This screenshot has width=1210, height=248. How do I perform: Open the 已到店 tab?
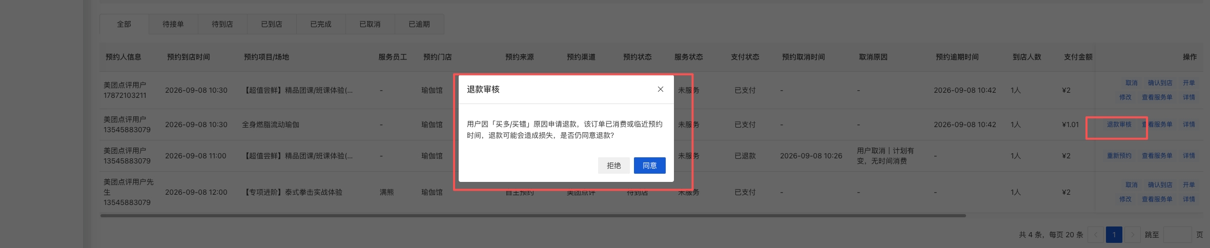272,24
